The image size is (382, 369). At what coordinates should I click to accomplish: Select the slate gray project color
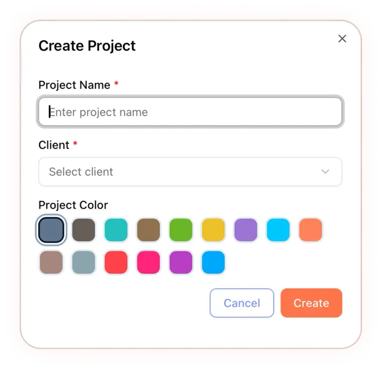click(x=51, y=230)
